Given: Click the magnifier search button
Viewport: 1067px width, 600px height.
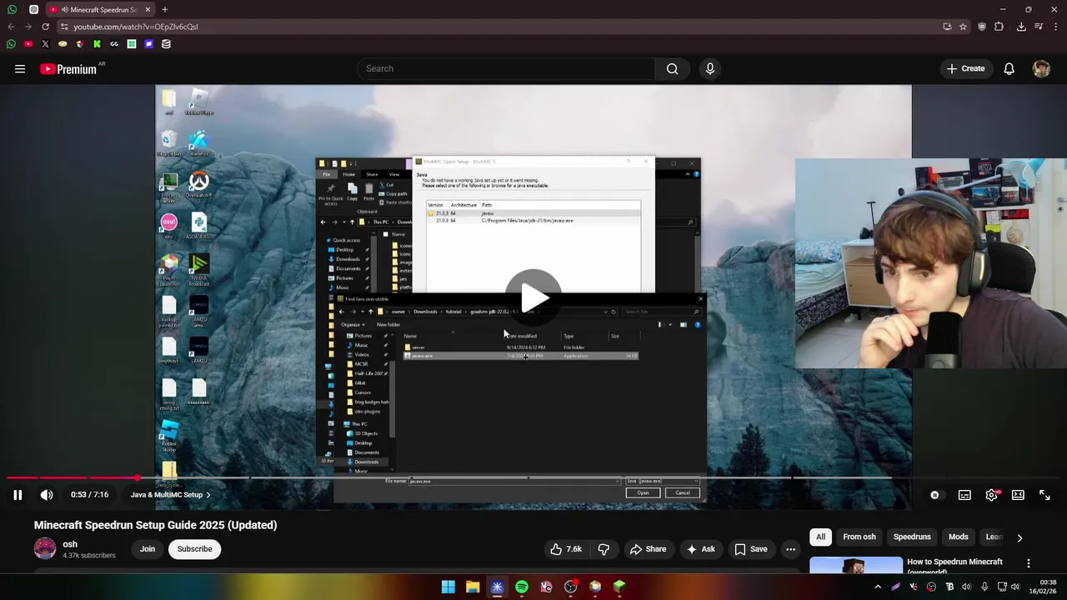Looking at the screenshot, I should pos(672,69).
